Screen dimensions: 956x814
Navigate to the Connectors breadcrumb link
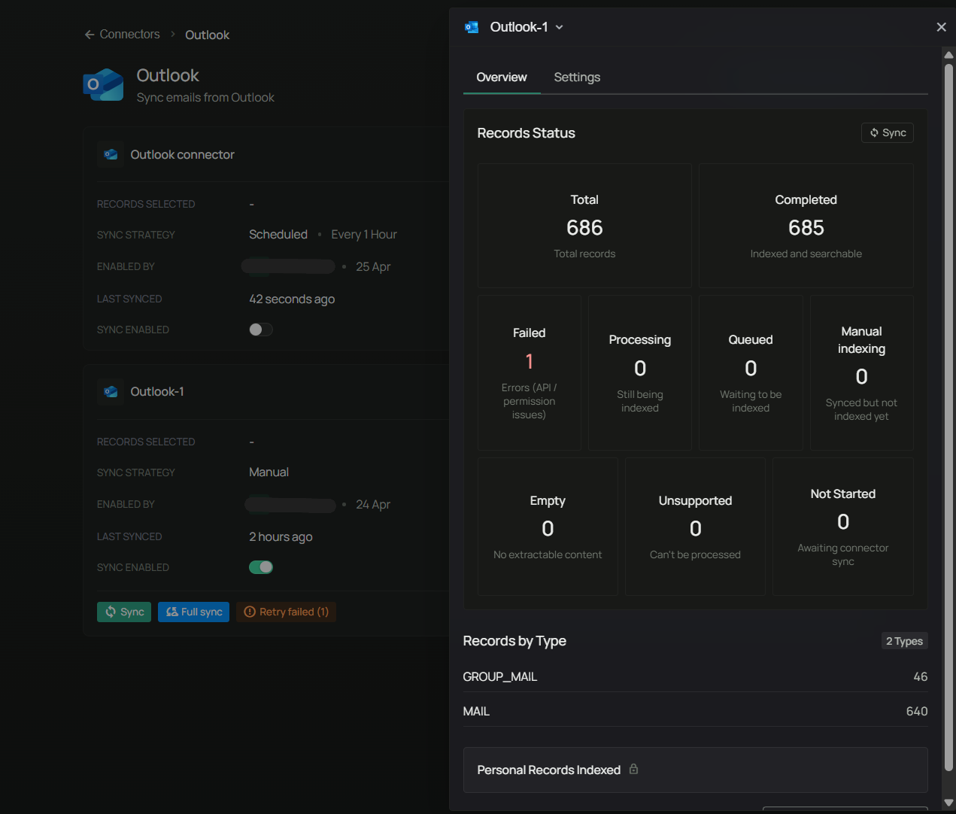pyautogui.click(x=129, y=35)
